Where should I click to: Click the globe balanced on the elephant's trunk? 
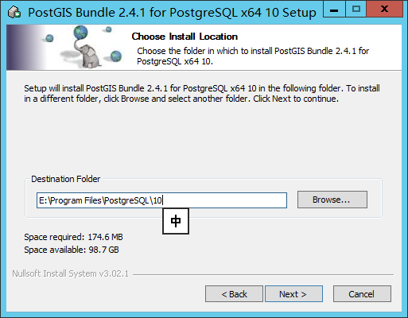80,33
